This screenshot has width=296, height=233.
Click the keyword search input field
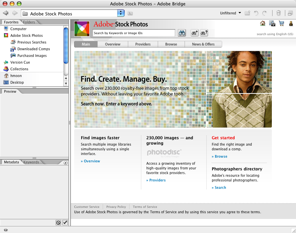coord(134,33)
